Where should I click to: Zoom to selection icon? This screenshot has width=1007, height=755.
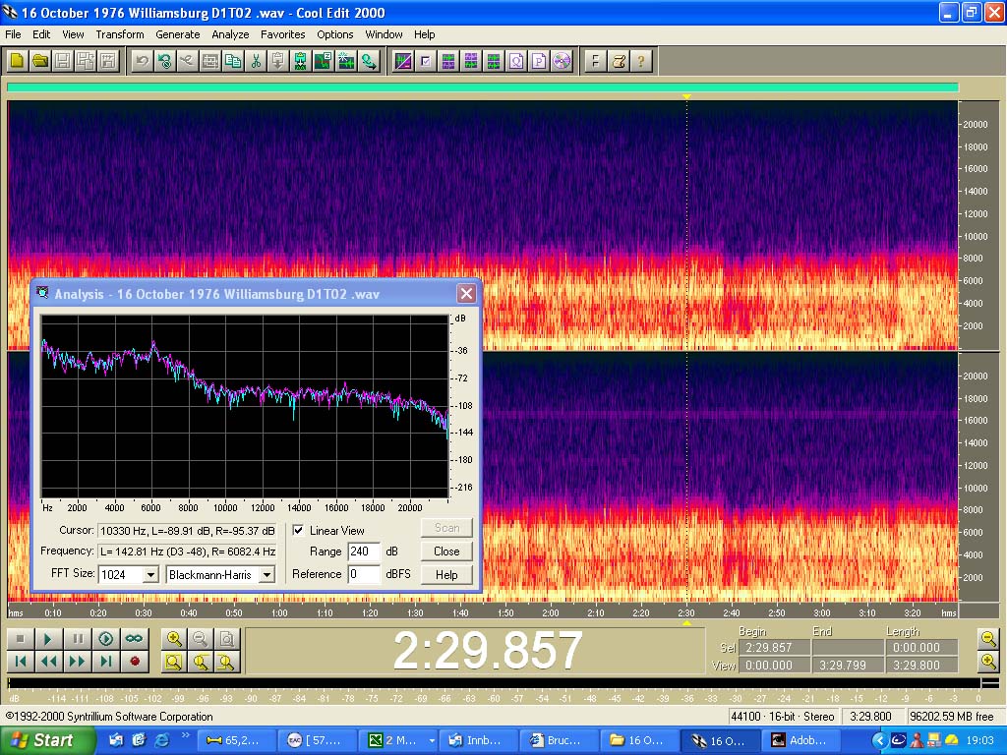[x=173, y=662]
